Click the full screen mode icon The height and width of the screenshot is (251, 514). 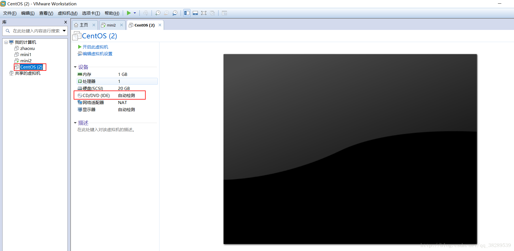pos(204,13)
